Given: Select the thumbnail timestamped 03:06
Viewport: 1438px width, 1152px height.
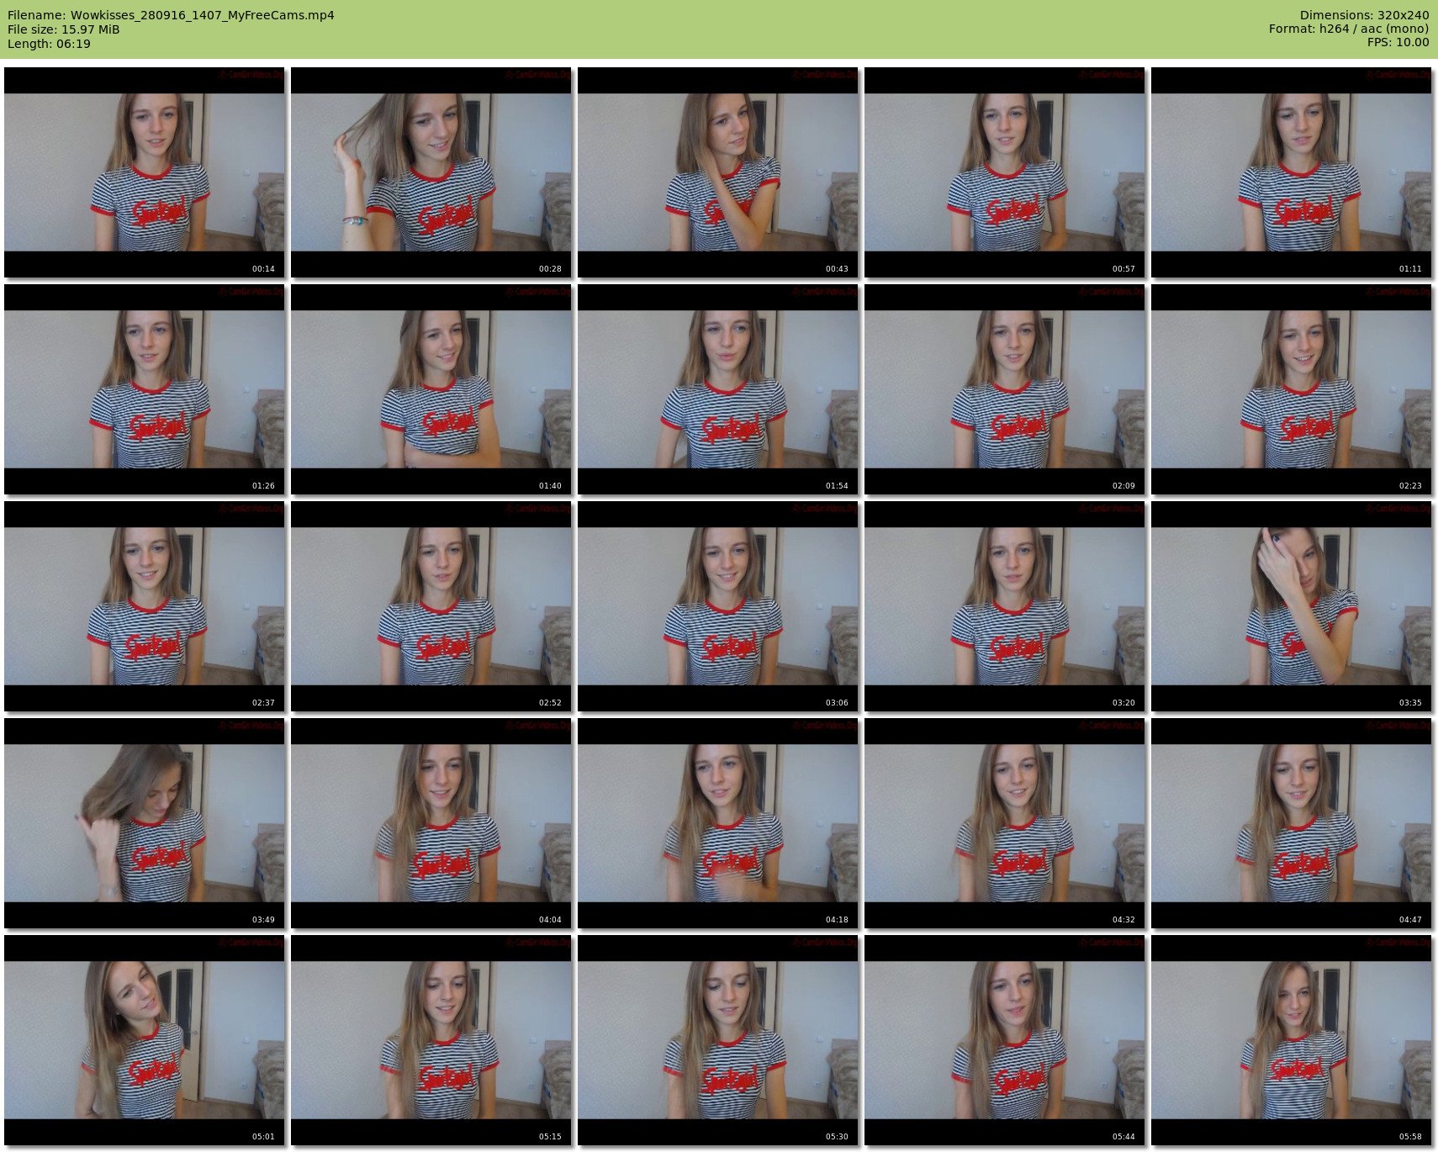Looking at the screenshot, I should (x=718, y=606).
